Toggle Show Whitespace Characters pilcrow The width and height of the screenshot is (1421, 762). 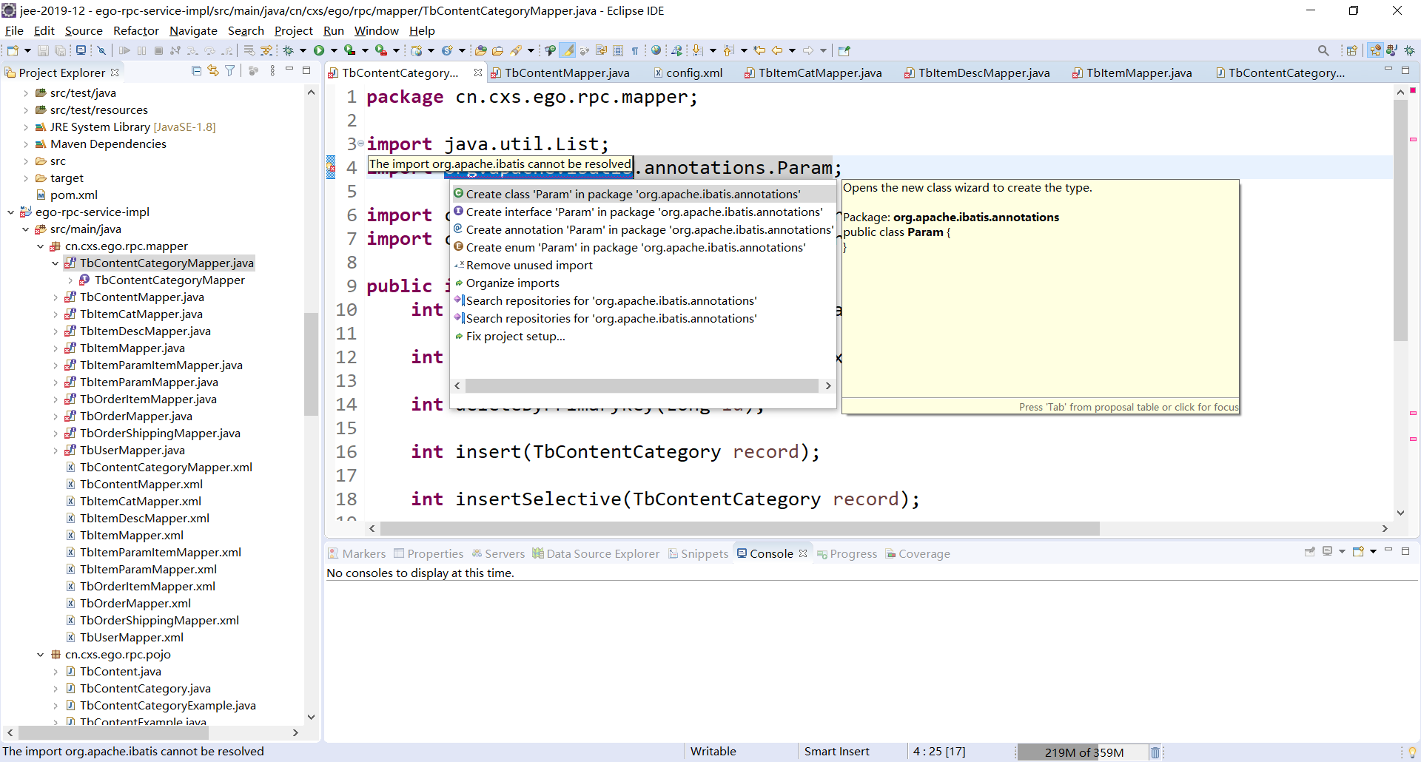point(635,50)
